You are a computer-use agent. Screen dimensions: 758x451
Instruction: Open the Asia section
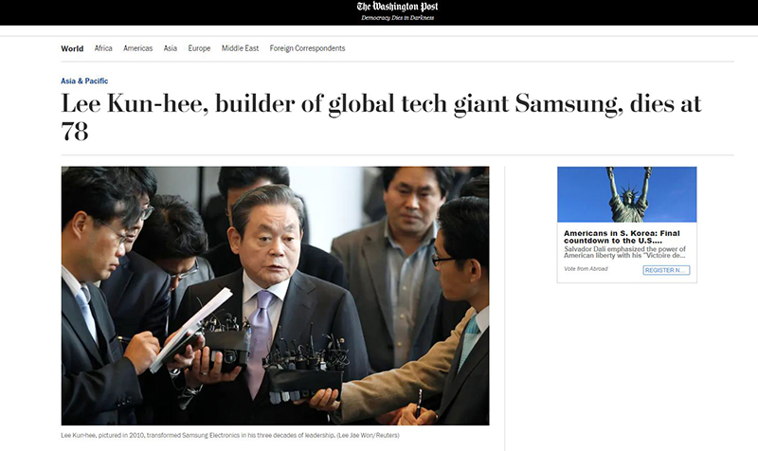pyautogui.click(x=171, y=48)
